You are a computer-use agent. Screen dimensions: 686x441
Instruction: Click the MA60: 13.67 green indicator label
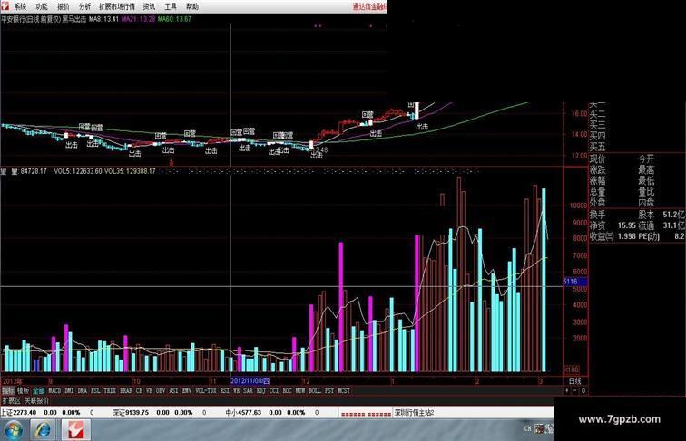click(x=174, y=19)
